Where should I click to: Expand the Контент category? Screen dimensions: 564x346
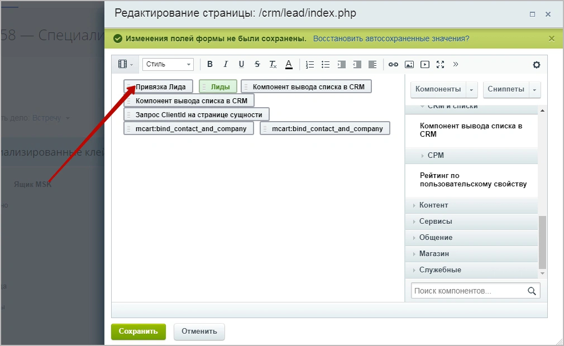point(471,205)
